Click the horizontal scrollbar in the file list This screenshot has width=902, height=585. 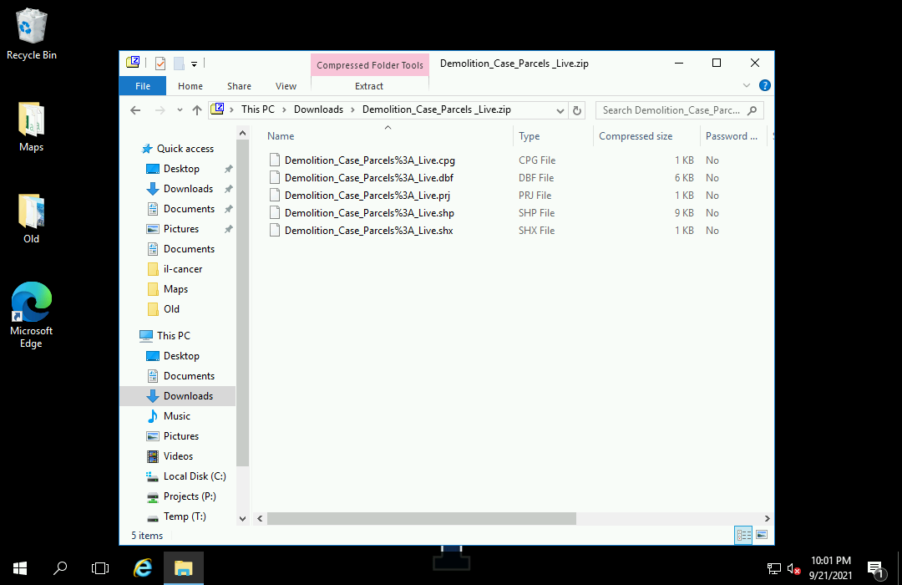[422, 518]
